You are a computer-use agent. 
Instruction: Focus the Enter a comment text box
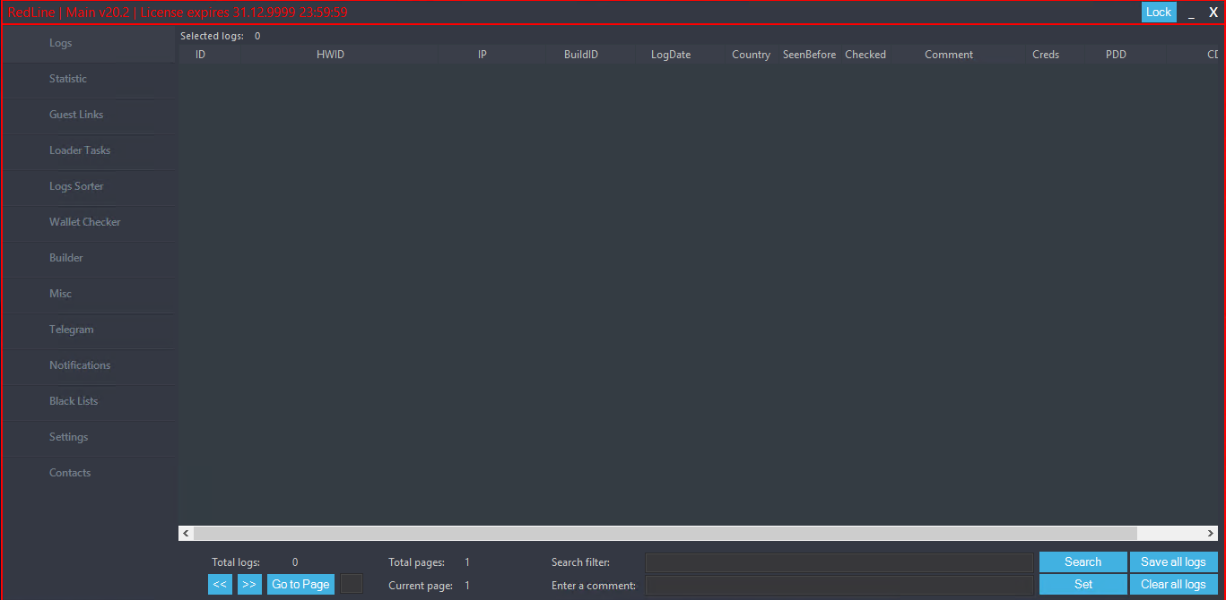pos(839,585)
